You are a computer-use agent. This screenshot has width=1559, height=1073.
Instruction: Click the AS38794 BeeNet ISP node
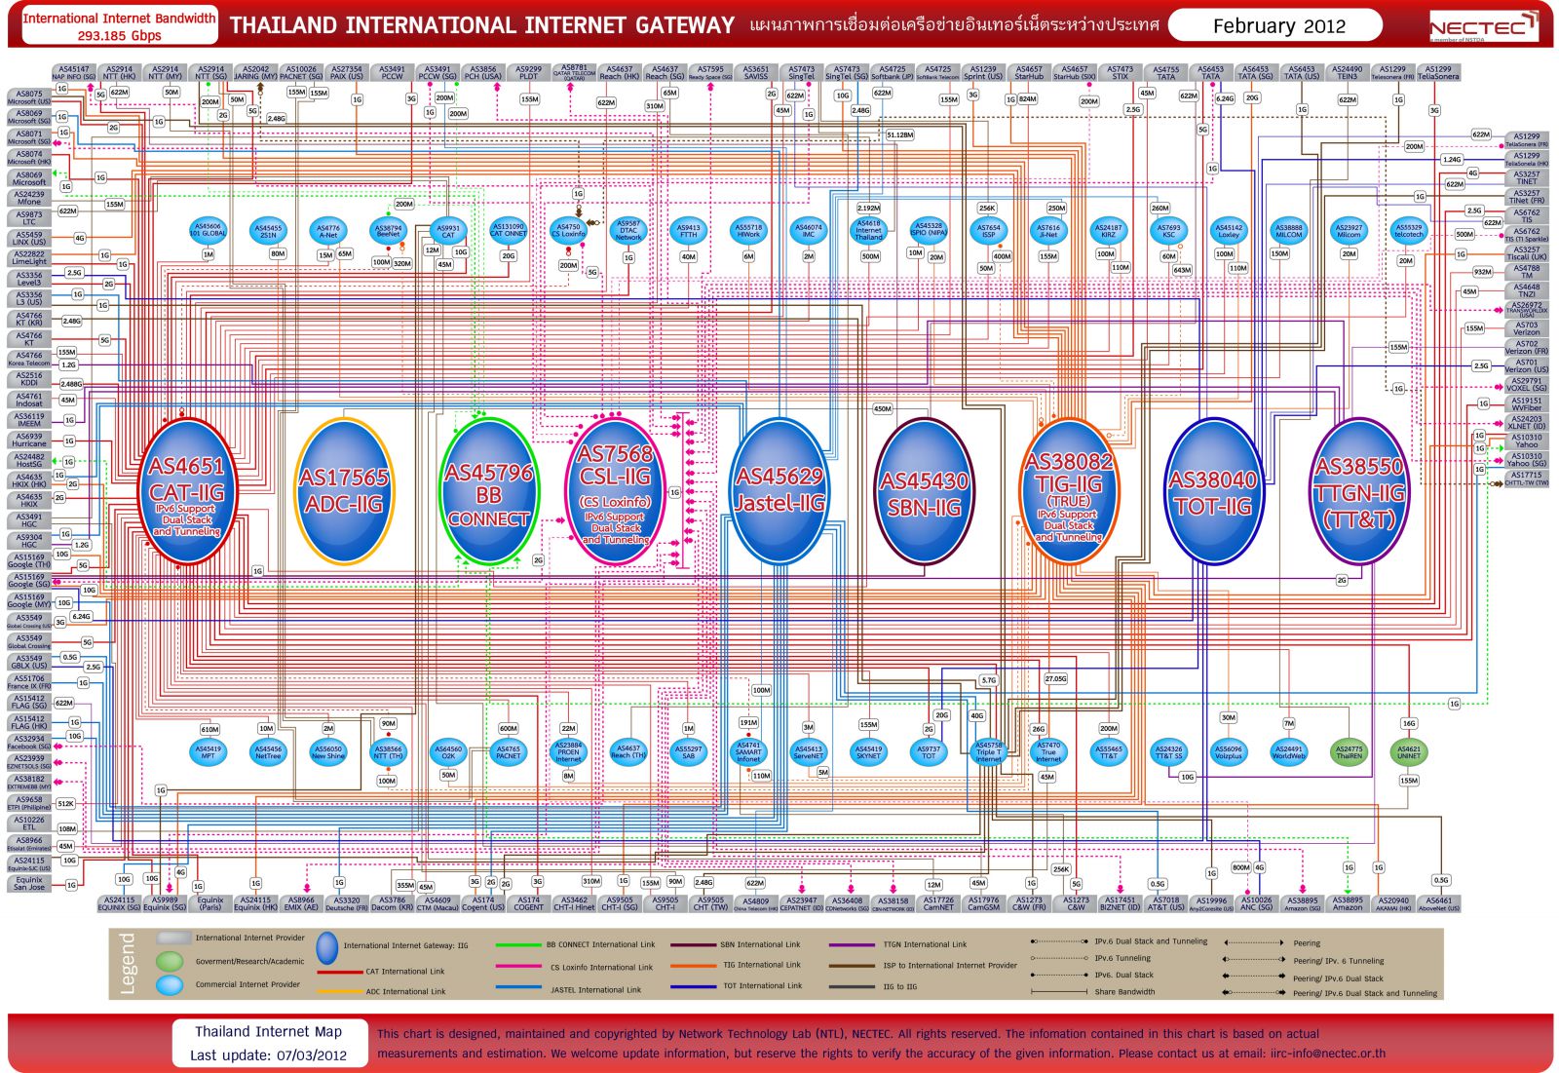388,231
